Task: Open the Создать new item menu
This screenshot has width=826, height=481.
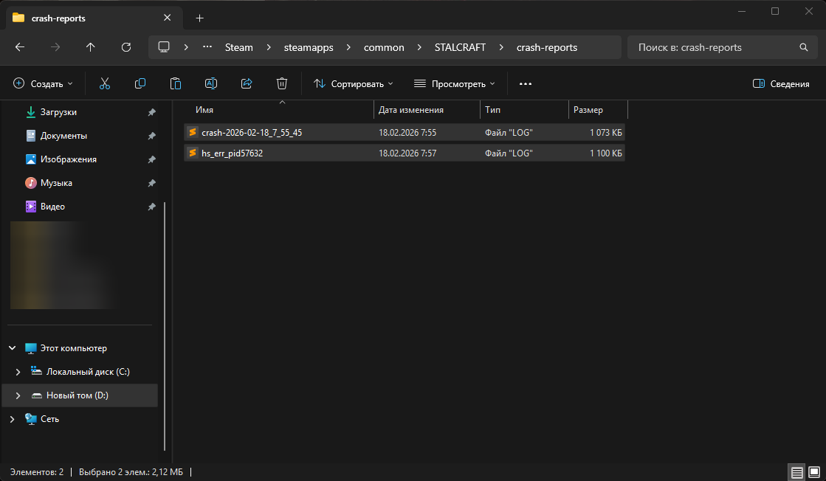Action: [44, 84]
